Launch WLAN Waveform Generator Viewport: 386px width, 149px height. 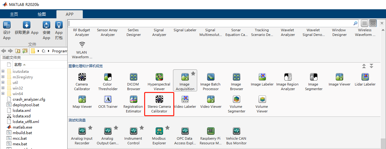pos(82,50)
